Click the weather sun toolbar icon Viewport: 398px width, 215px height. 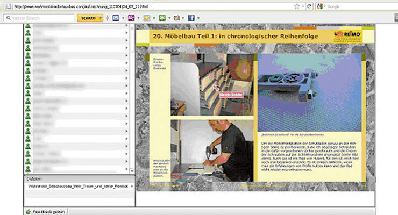tap(147, 18)
